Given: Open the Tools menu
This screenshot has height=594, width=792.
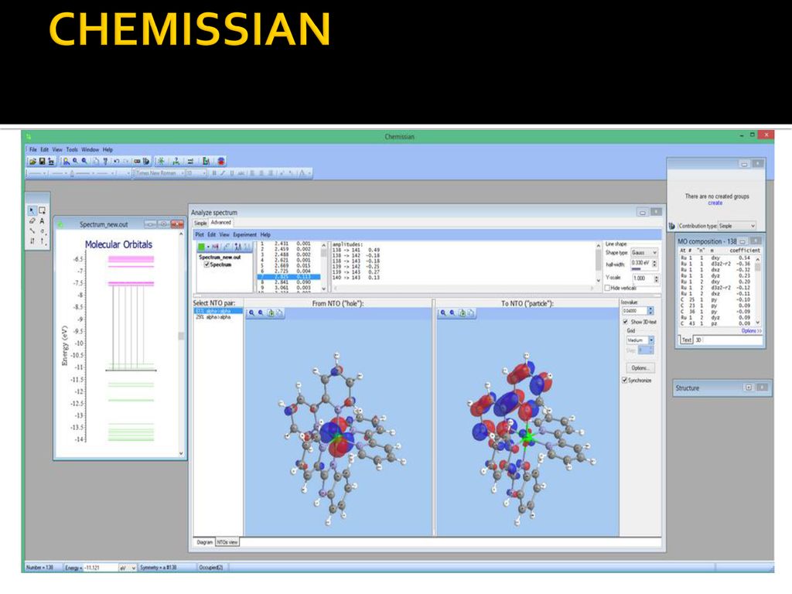Looking at the screenshot, I should [x=72, y=149].
